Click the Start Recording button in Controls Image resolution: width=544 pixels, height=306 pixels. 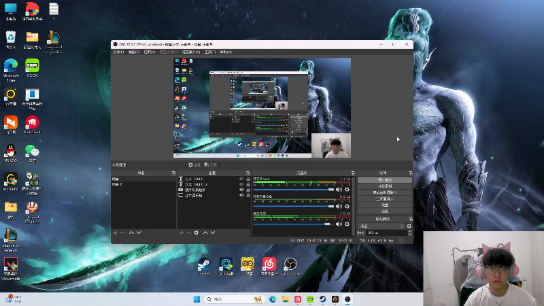point(385,186)
